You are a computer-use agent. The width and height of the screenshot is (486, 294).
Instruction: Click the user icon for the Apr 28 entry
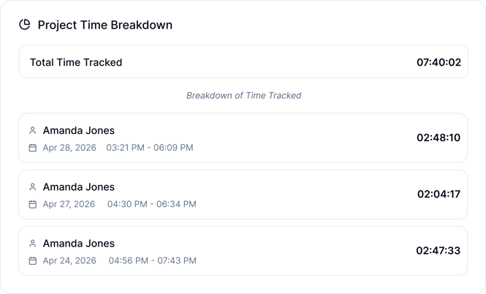point(32,131)
